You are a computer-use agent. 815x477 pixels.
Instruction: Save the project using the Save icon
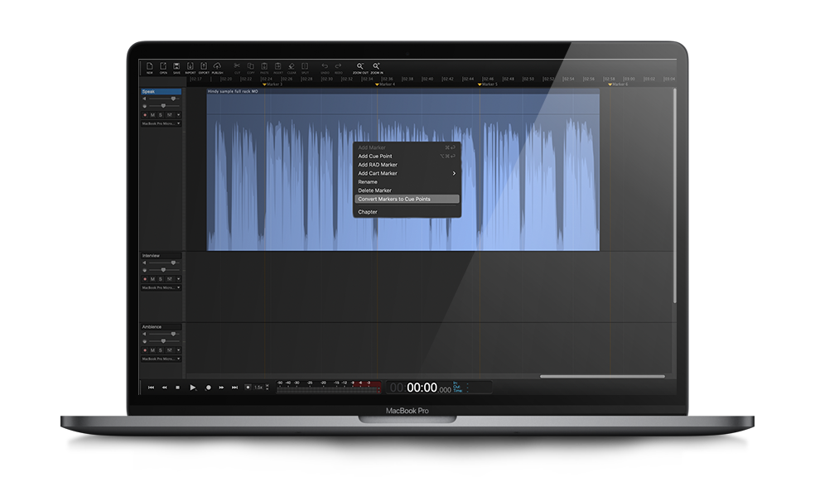(176, 67)
